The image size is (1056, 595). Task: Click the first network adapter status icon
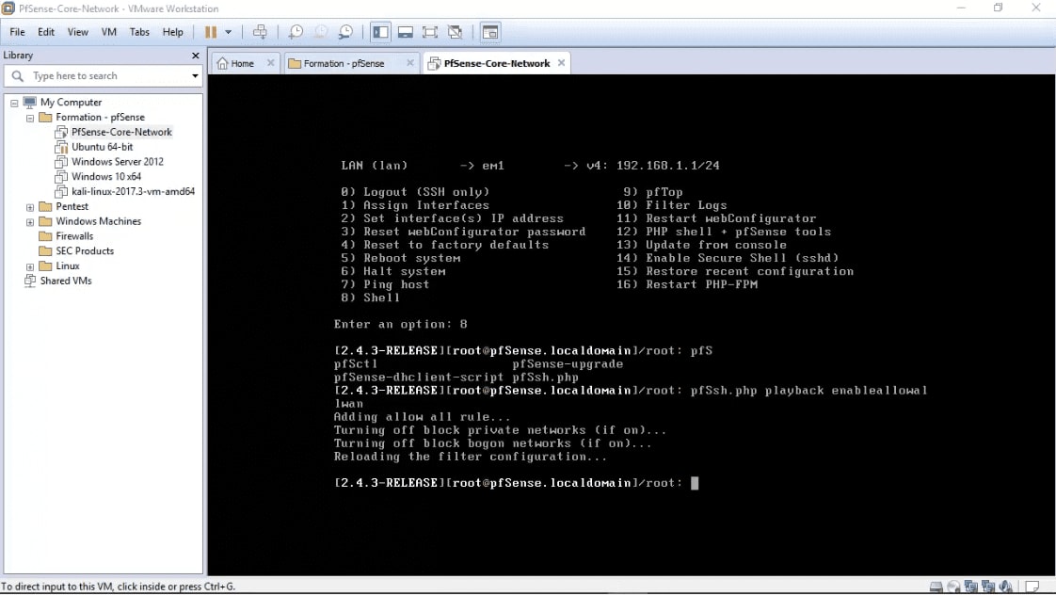coord(971,587)
